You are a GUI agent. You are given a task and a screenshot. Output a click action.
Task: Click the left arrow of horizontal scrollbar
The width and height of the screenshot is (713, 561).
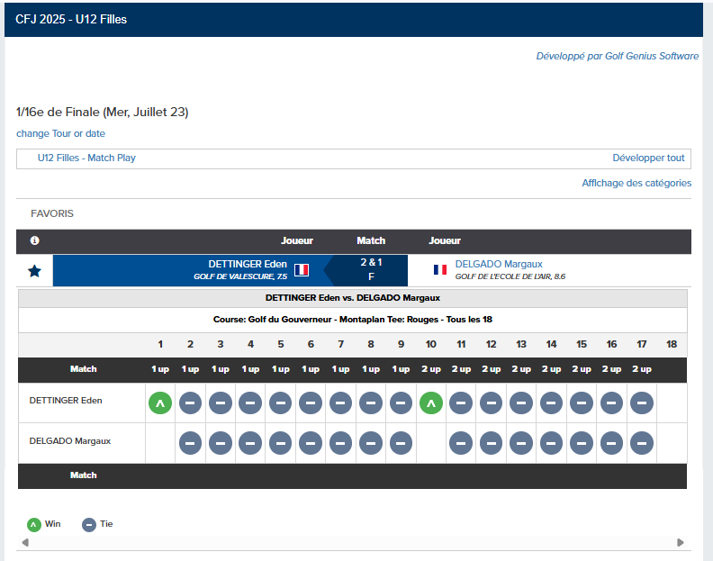(25, 542)
